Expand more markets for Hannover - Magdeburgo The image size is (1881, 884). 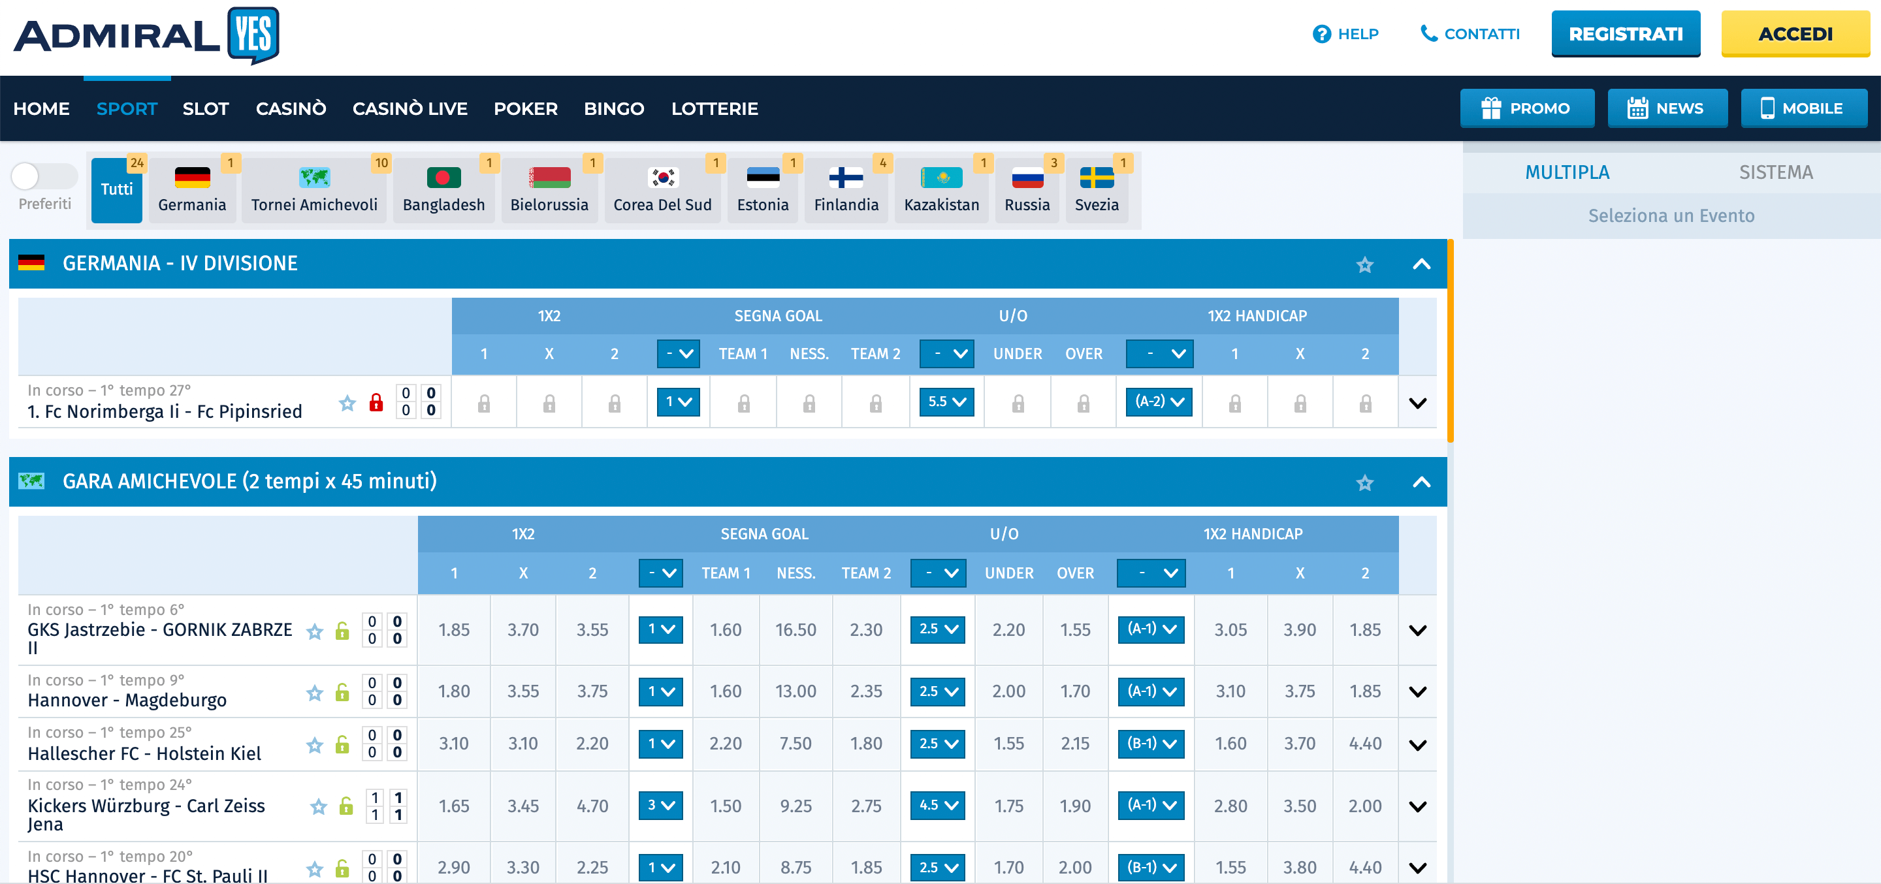coord(1417,692)
